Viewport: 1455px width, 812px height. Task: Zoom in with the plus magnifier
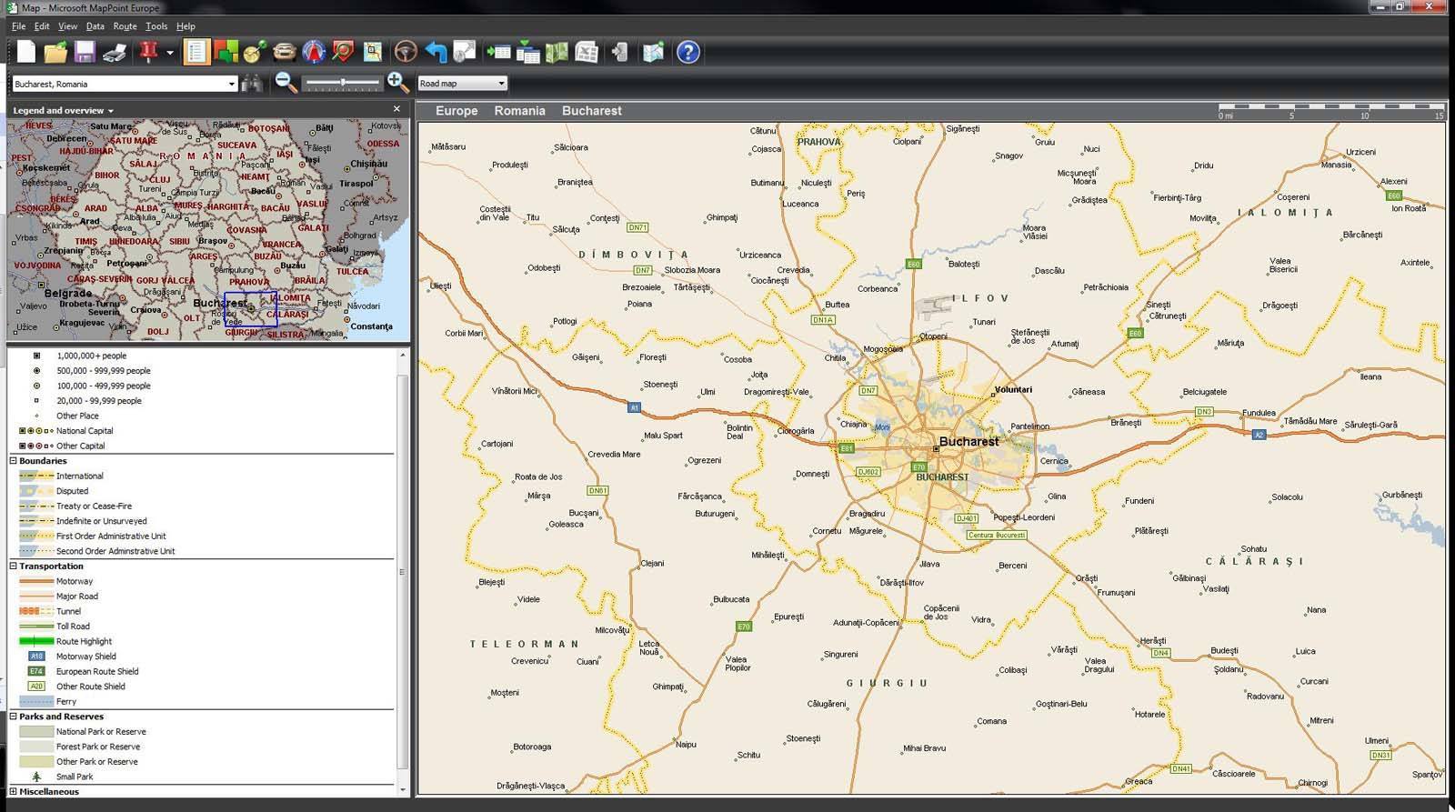[x=397, y=83]
